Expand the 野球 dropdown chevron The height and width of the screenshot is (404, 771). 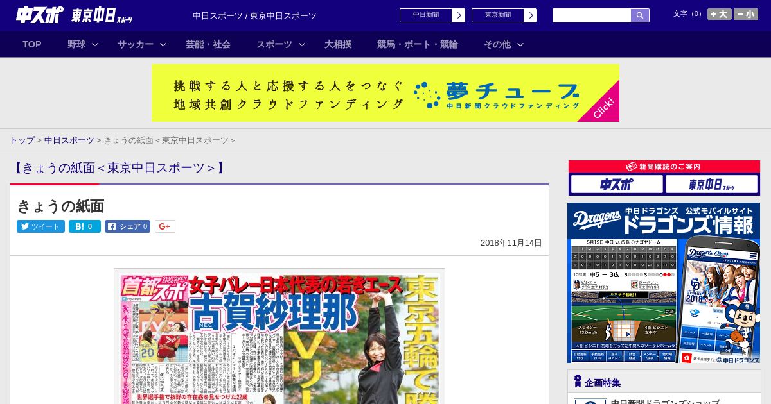point(95,44)
